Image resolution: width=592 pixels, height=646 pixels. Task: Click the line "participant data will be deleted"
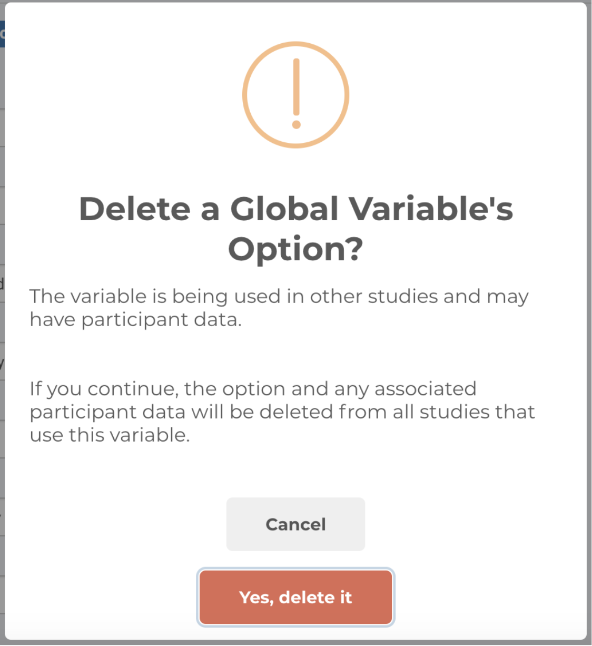tap(282, 412)
